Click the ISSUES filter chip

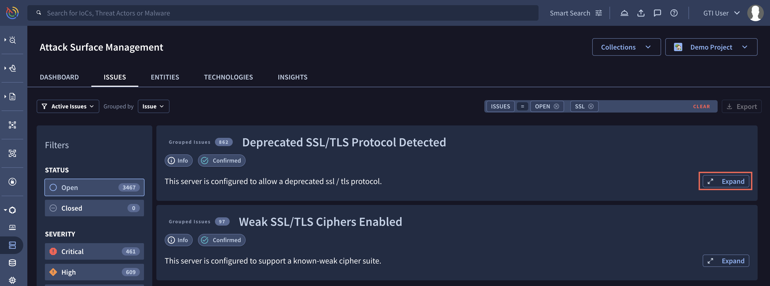(x=500, y=106)
